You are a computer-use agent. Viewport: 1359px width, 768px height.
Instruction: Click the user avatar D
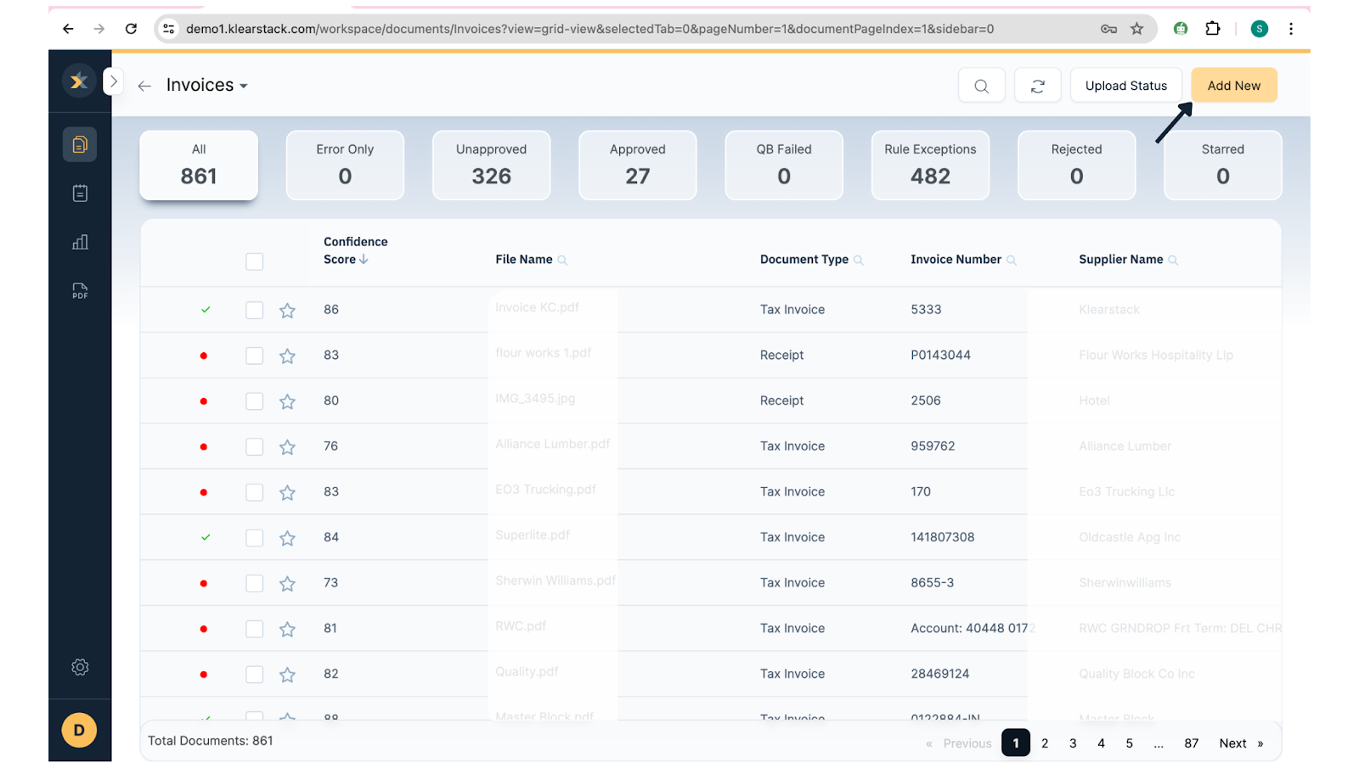pos(79,730)
